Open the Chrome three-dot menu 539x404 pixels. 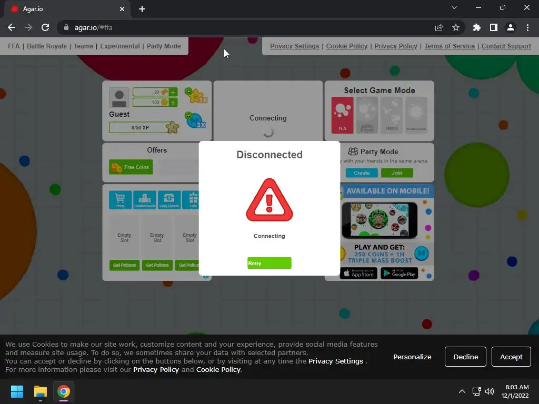527,27
